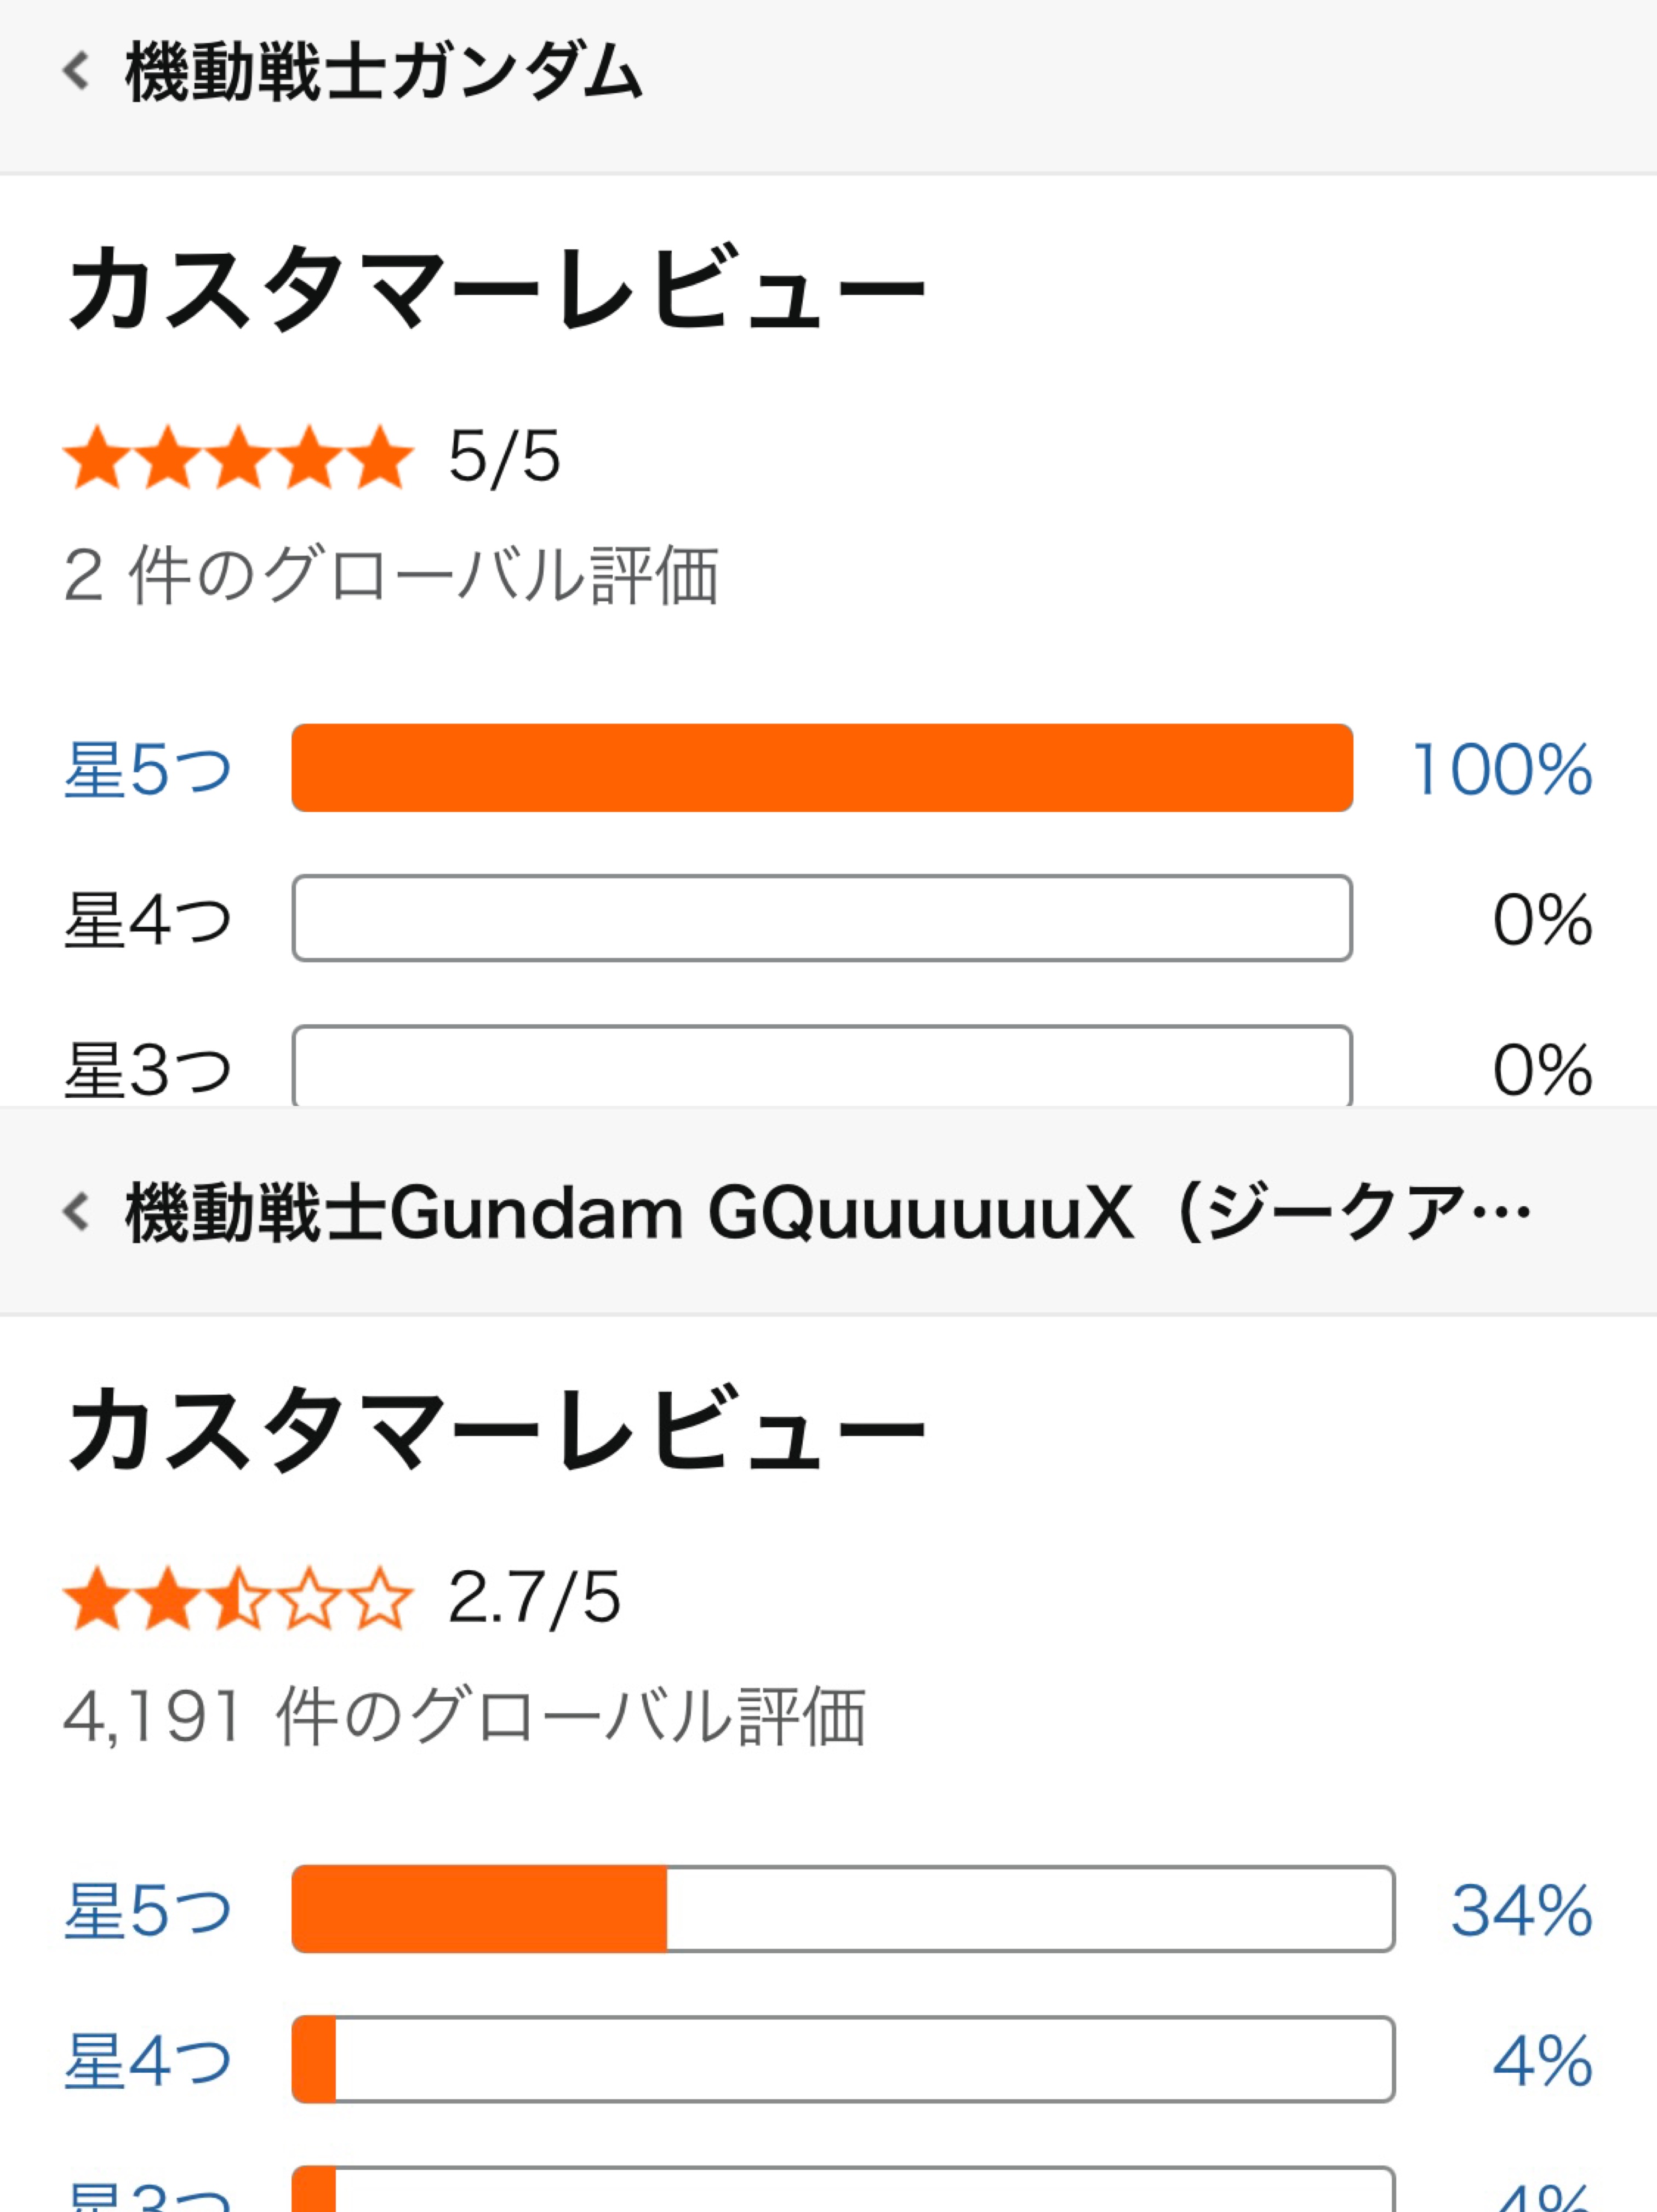Click the fully filled orange 100% bar
Screen dimensions: 1657x2212
click(x=821, y=768)
